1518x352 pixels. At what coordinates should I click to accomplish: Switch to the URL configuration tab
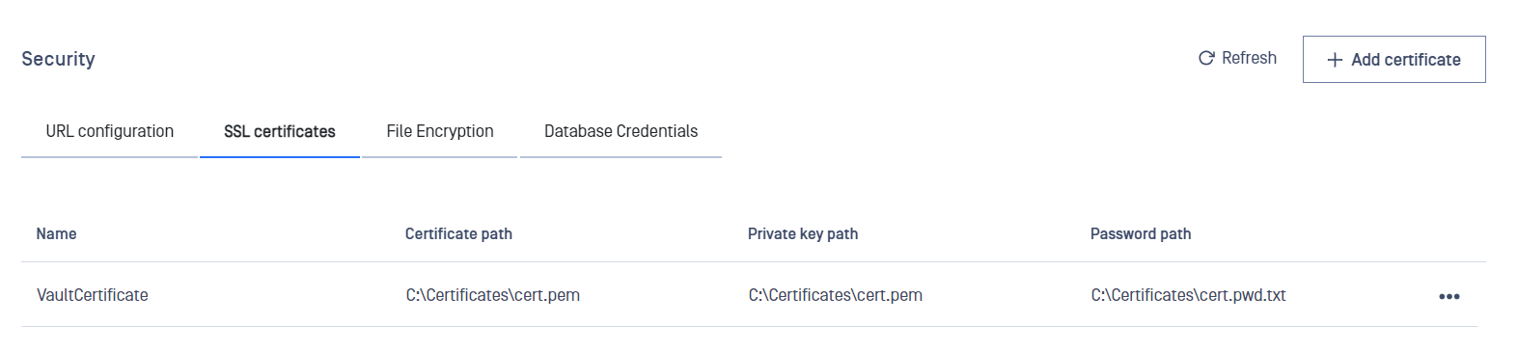(x=110, y=131)
